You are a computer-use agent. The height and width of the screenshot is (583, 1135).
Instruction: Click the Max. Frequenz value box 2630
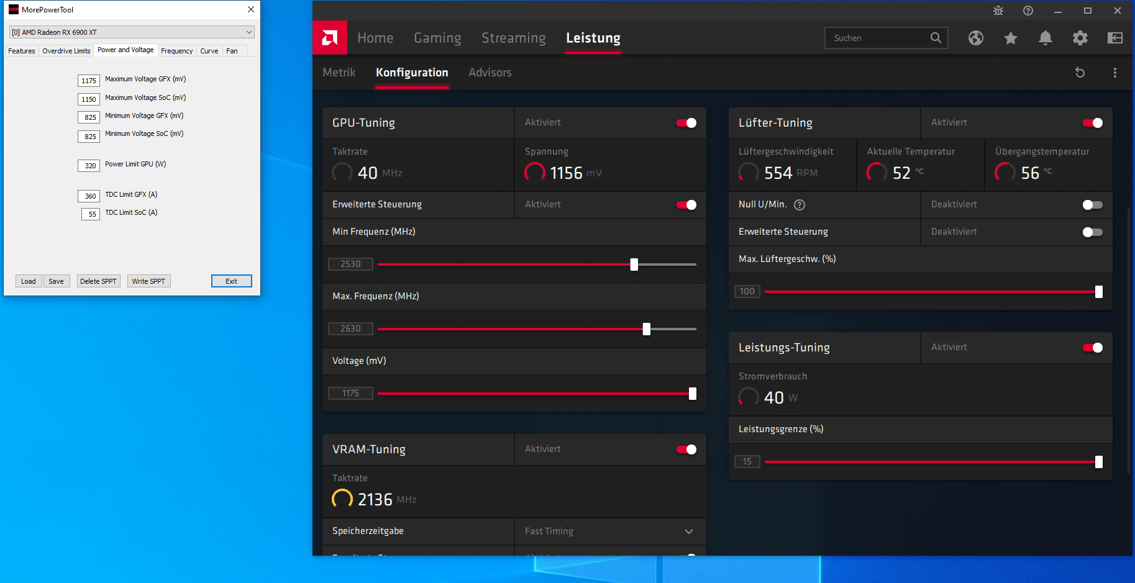(350, 329)
